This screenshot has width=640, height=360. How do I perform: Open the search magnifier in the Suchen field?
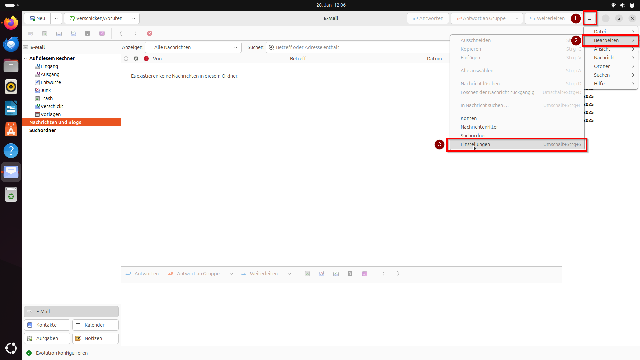click(271, 47)
